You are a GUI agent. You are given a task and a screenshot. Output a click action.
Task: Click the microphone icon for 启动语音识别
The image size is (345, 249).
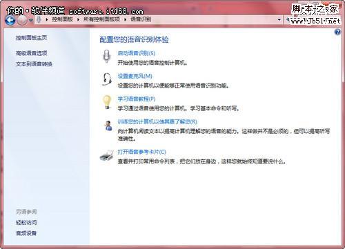(x=106, y=57)
